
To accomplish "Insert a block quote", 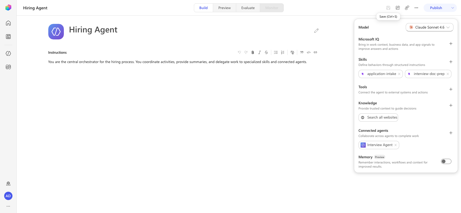I will pyautogui.click(x=302, y=52).
